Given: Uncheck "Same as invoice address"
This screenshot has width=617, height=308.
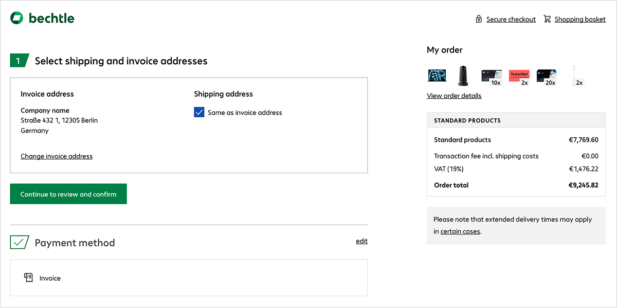Looking at the screenshot, I should 199,112.
